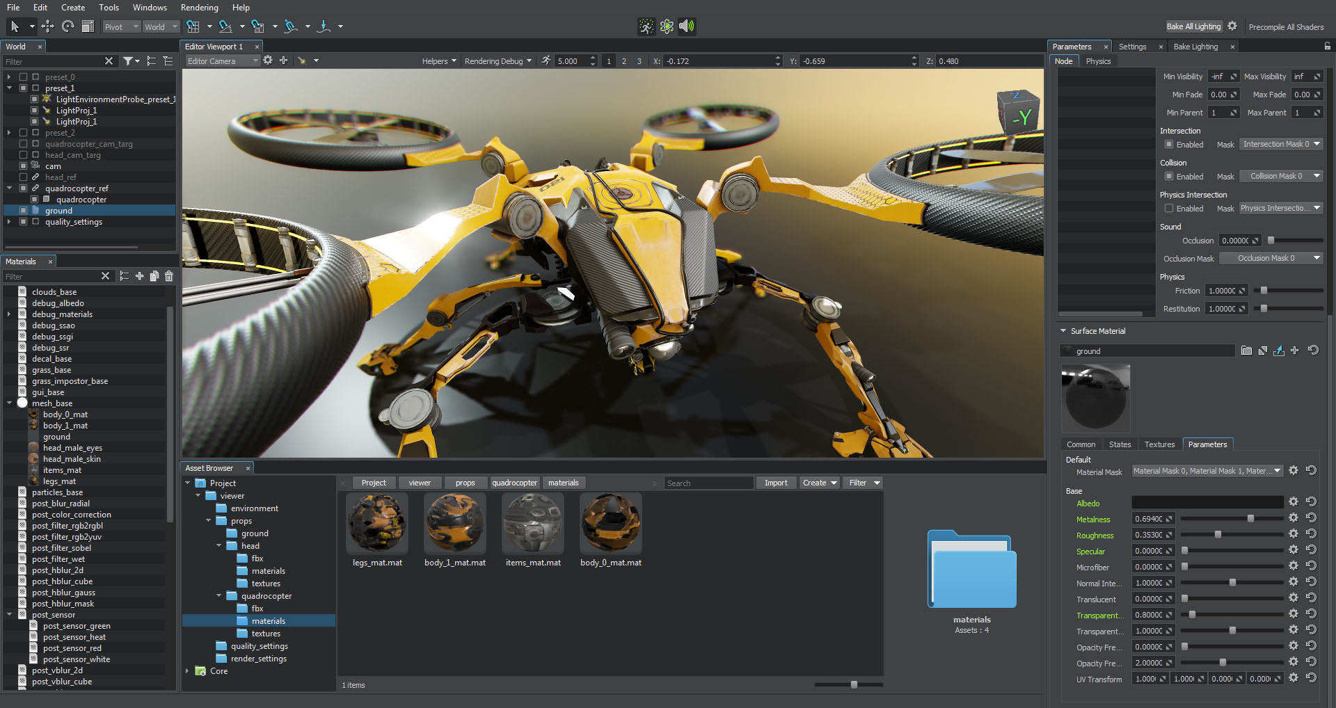Click the Import button in Asset Browser

coord(776,483)
